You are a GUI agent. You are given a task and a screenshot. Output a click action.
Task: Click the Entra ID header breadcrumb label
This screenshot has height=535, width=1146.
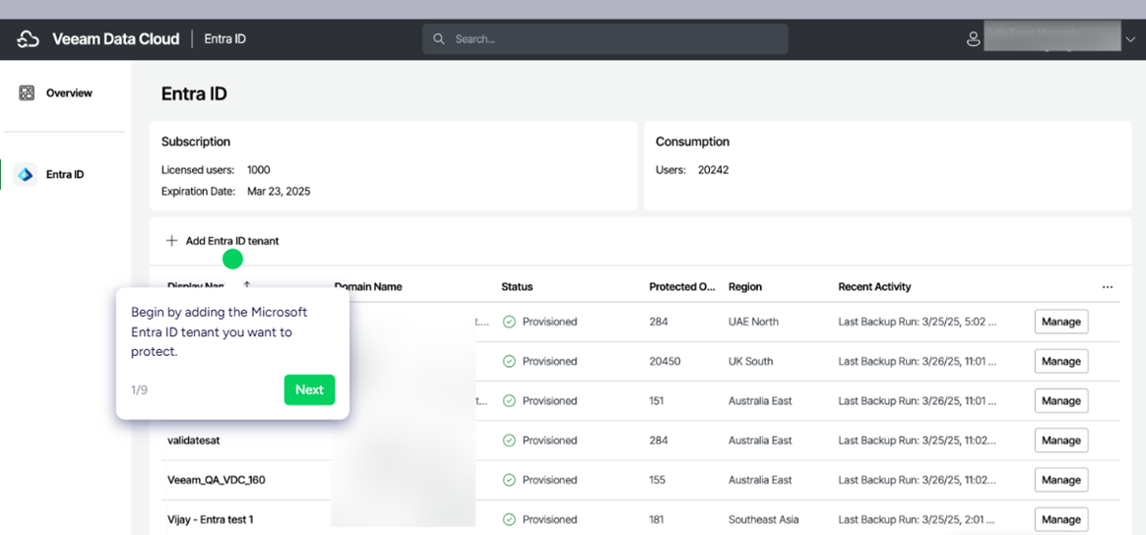[x=225, y=38]
